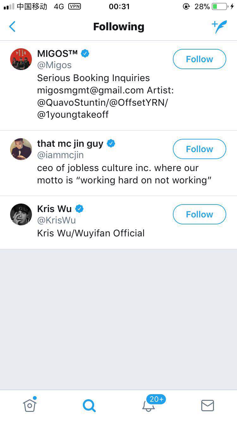Screen dimensions: 237x421
Task: Tap verified badge beside that mc jin guy
Action: click(111, 143)
